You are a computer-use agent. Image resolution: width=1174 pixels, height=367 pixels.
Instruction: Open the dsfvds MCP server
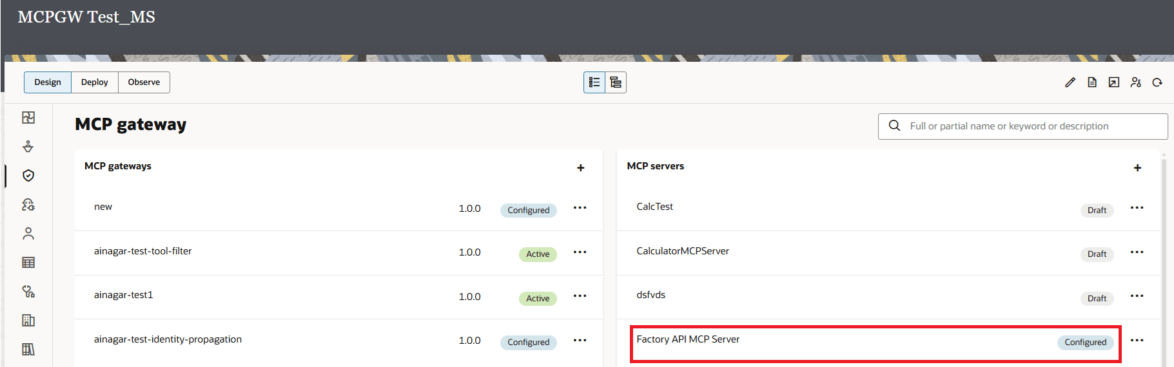click(x=651, y=295)
